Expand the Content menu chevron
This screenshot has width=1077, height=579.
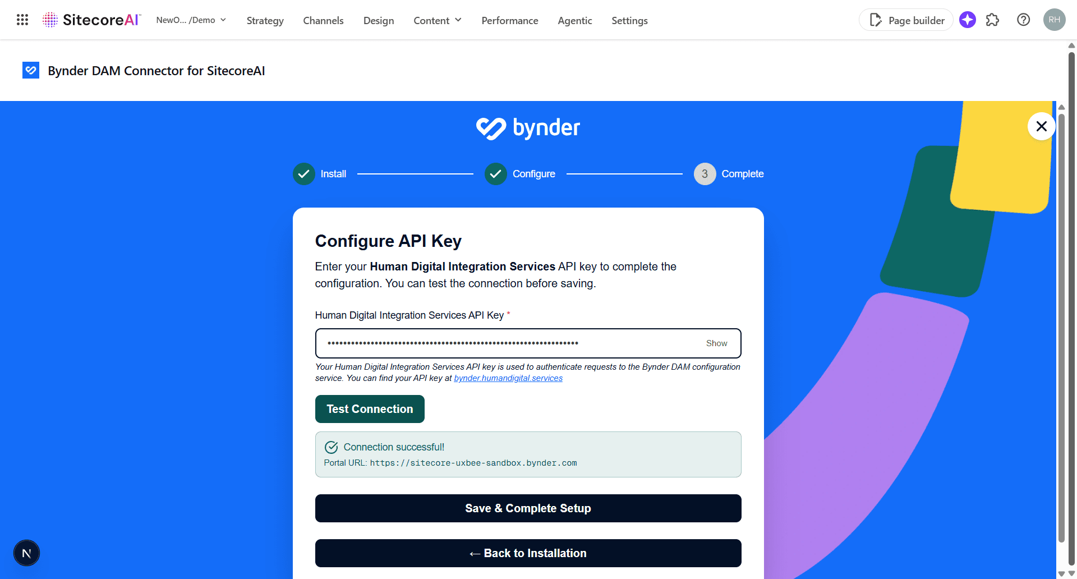(458, 20)
